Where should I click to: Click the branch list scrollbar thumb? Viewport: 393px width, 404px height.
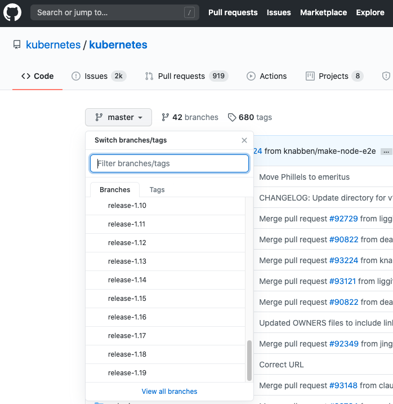(249, 361)
